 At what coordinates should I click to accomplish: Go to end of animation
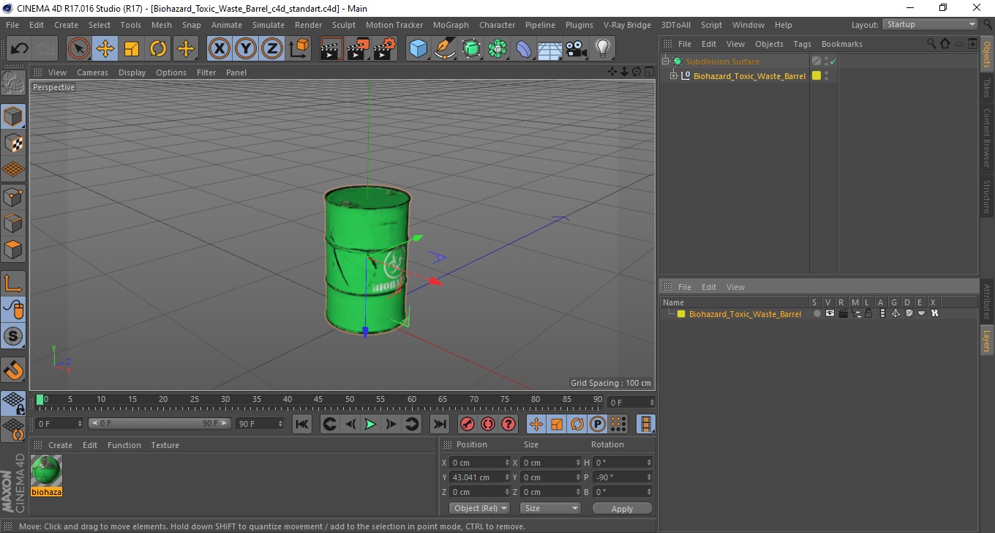(439, 424)
